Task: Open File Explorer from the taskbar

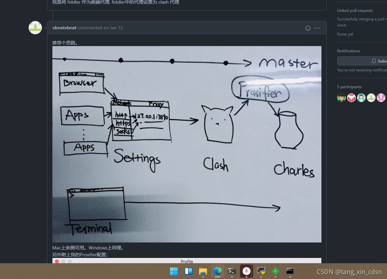Action: click(203, 271)
